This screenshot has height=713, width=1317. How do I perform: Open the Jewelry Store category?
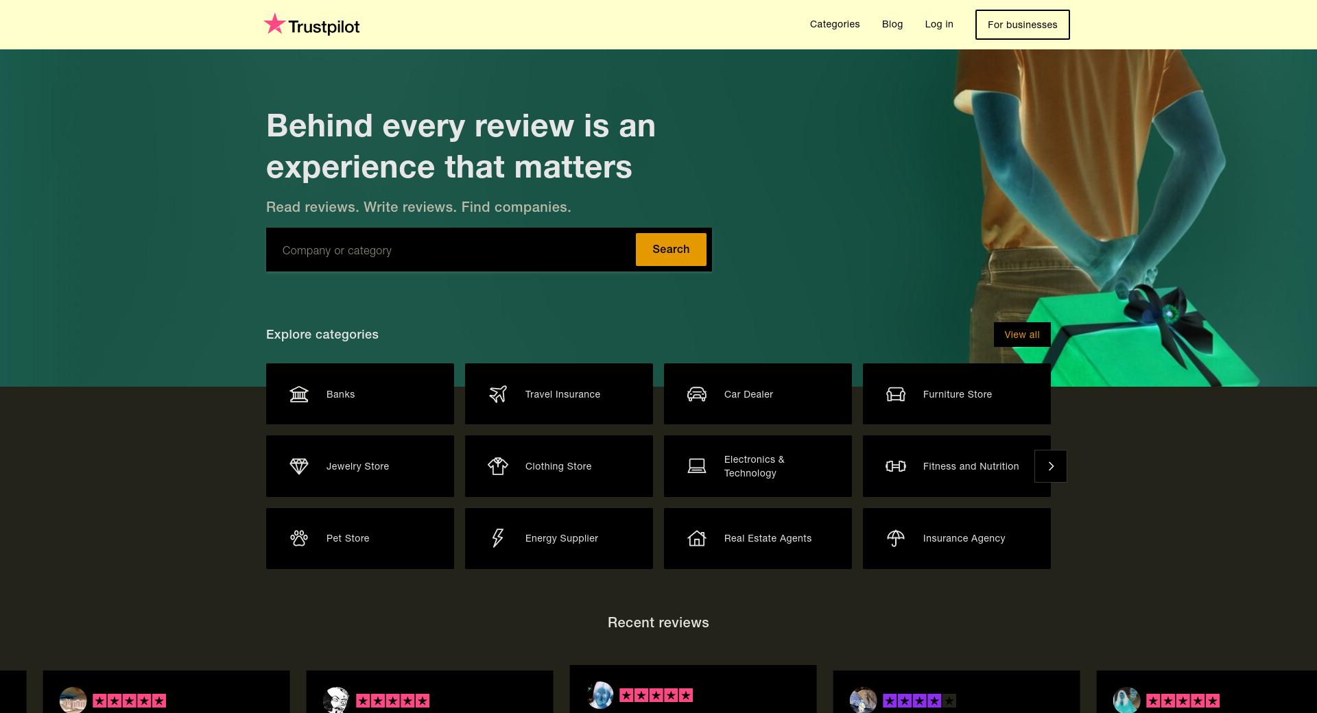point(360,466)
